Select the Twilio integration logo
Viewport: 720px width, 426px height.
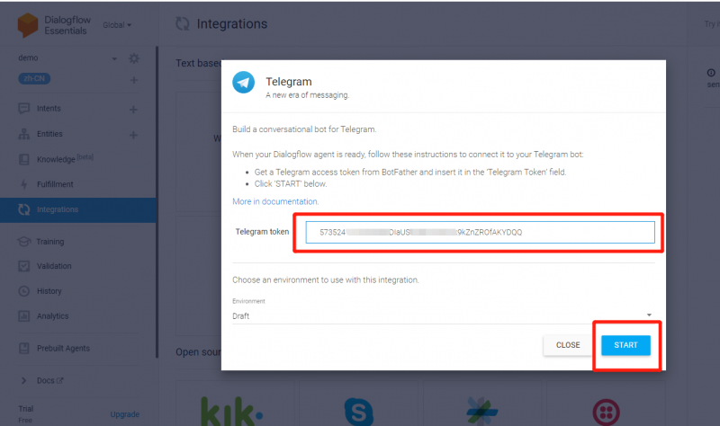pos(606,413)
